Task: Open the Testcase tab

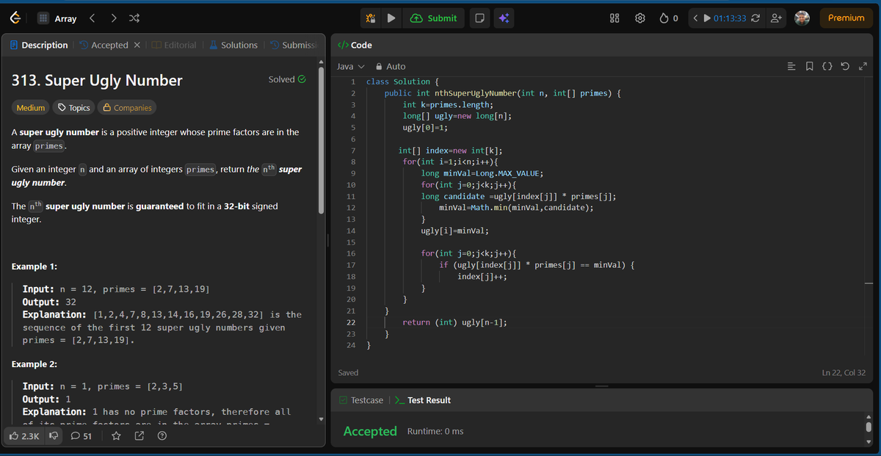Action: point(361,400)
